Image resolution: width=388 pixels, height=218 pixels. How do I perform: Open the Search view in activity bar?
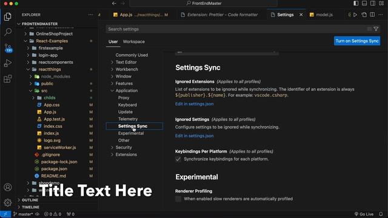click(x=8, y=32)
